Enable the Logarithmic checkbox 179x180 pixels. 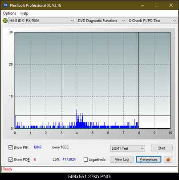tap(85, 160)
